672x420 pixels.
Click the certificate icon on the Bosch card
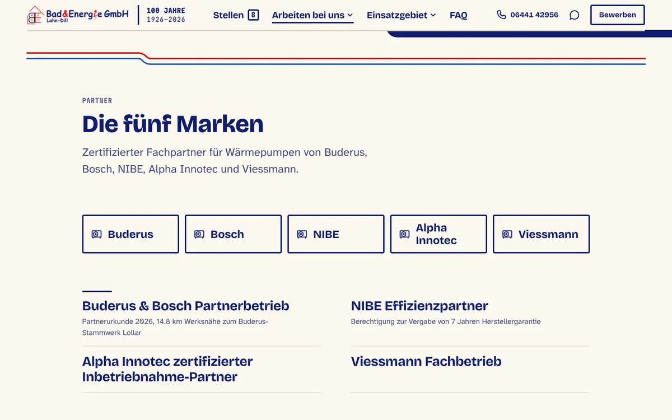199,234
